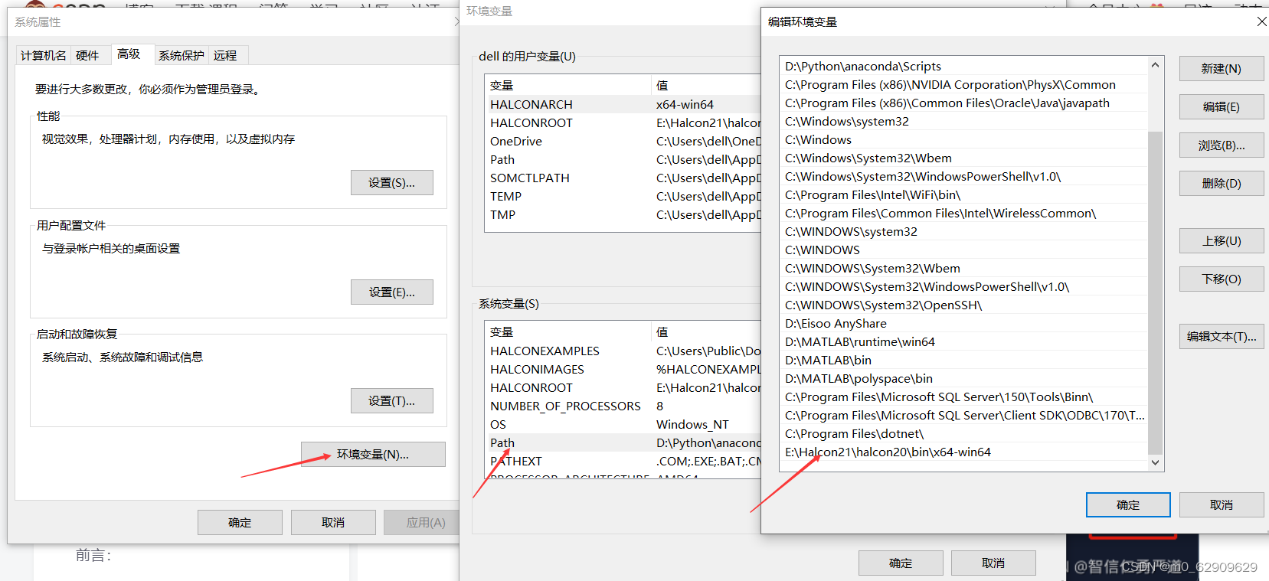Select HALCONARCH in user variables
The image size is (1269, 581).
coord(623,105)
